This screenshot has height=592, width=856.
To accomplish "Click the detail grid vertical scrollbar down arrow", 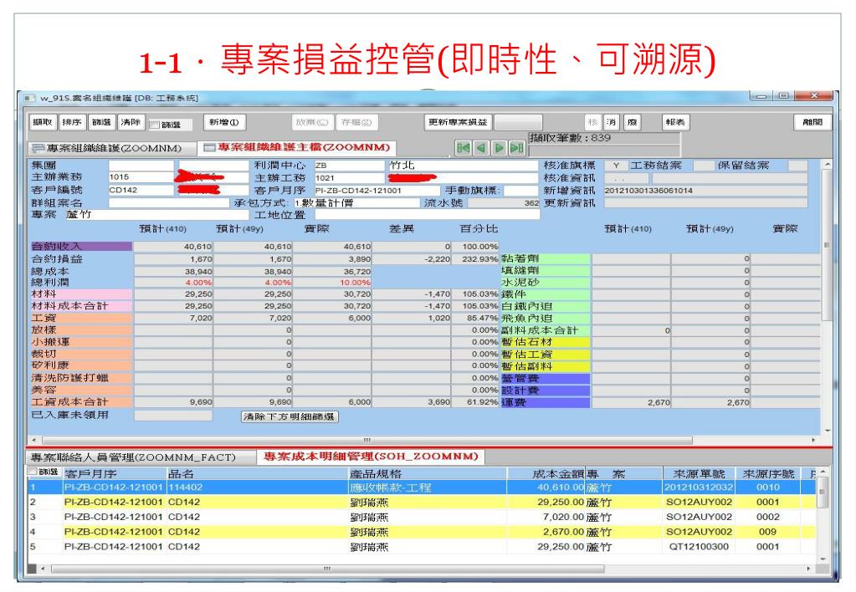I will point(823,559).
